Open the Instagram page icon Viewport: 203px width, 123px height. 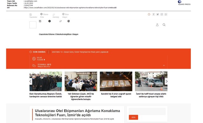tap(162, 14)
